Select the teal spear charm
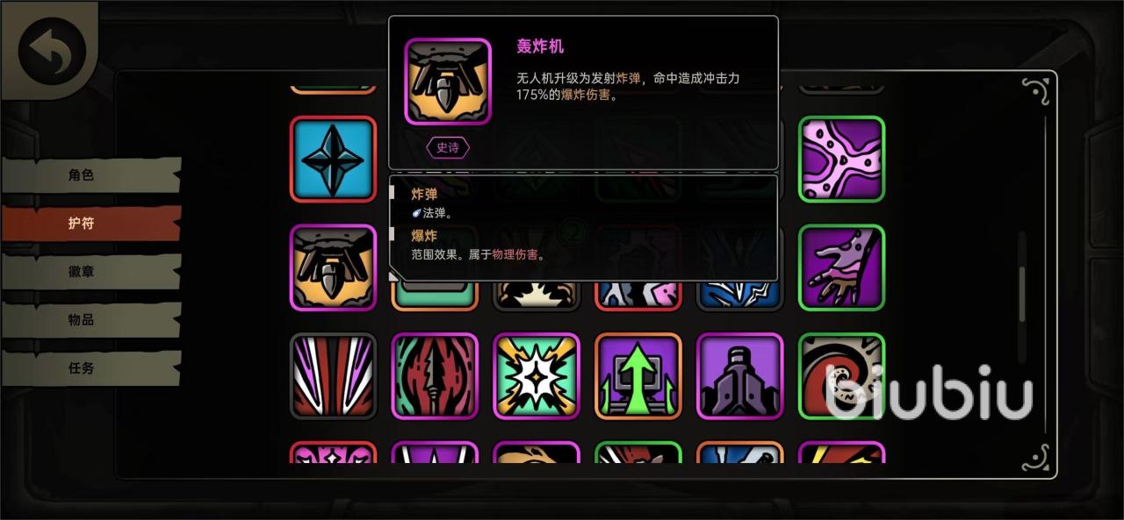Screen dimensions: 1124x520 435,376
